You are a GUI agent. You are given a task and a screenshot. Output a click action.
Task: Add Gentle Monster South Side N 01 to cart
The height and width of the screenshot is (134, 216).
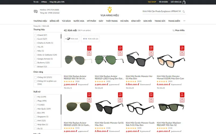151,100
